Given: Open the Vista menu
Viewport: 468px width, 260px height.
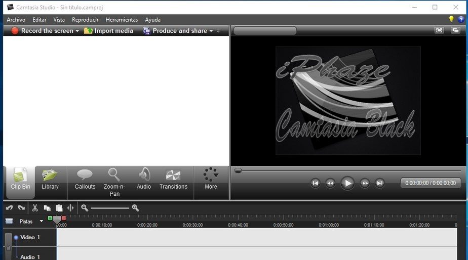Looking at the screenshot, I should coord(59,20).
